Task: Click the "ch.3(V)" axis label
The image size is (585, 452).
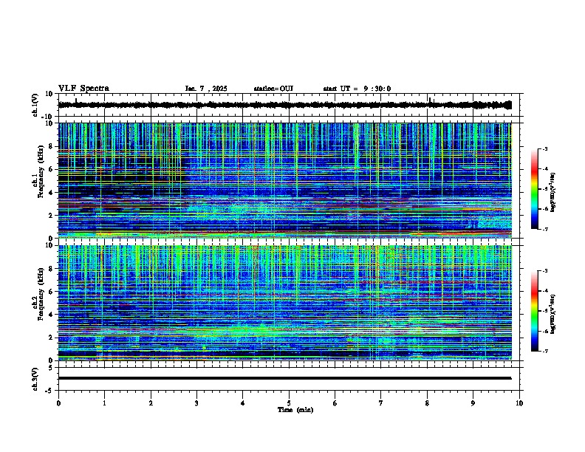Action: pos(35,379)
